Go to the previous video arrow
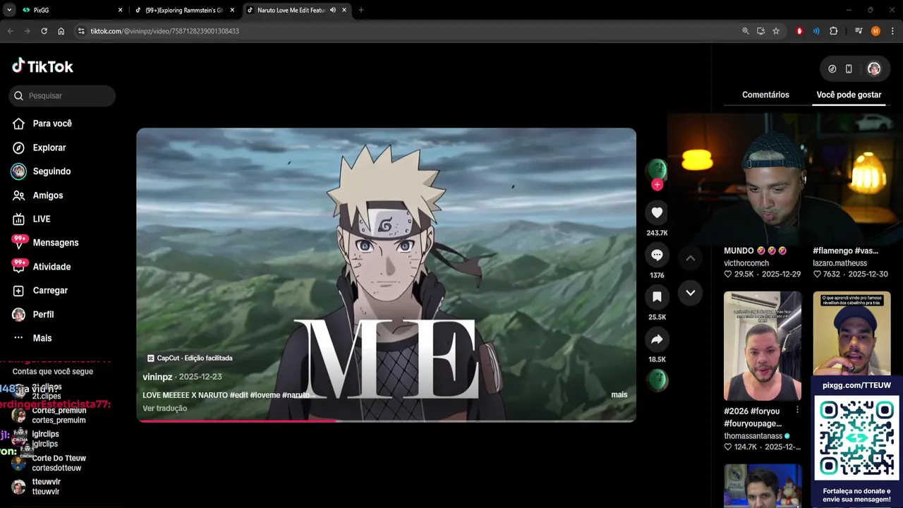903x508 pixels. 691,258
